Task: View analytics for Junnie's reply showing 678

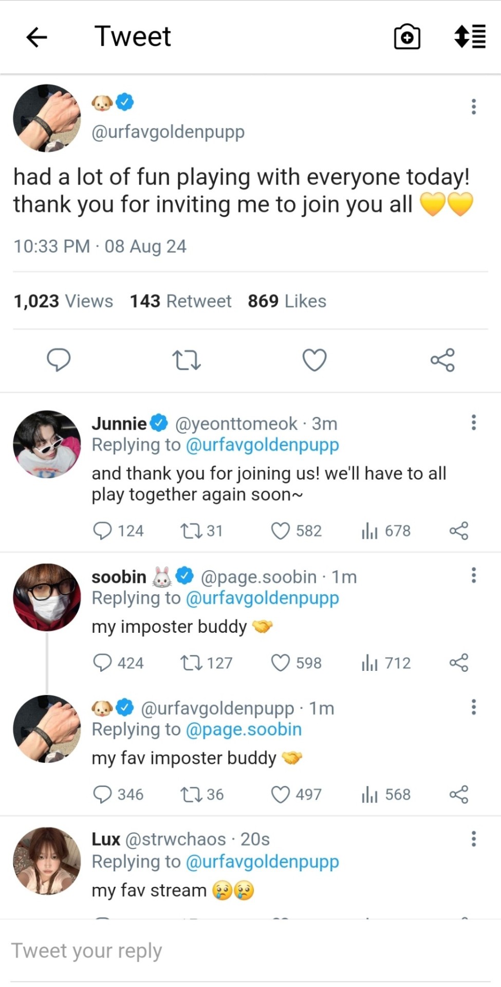Action: (x=369, y=531)
